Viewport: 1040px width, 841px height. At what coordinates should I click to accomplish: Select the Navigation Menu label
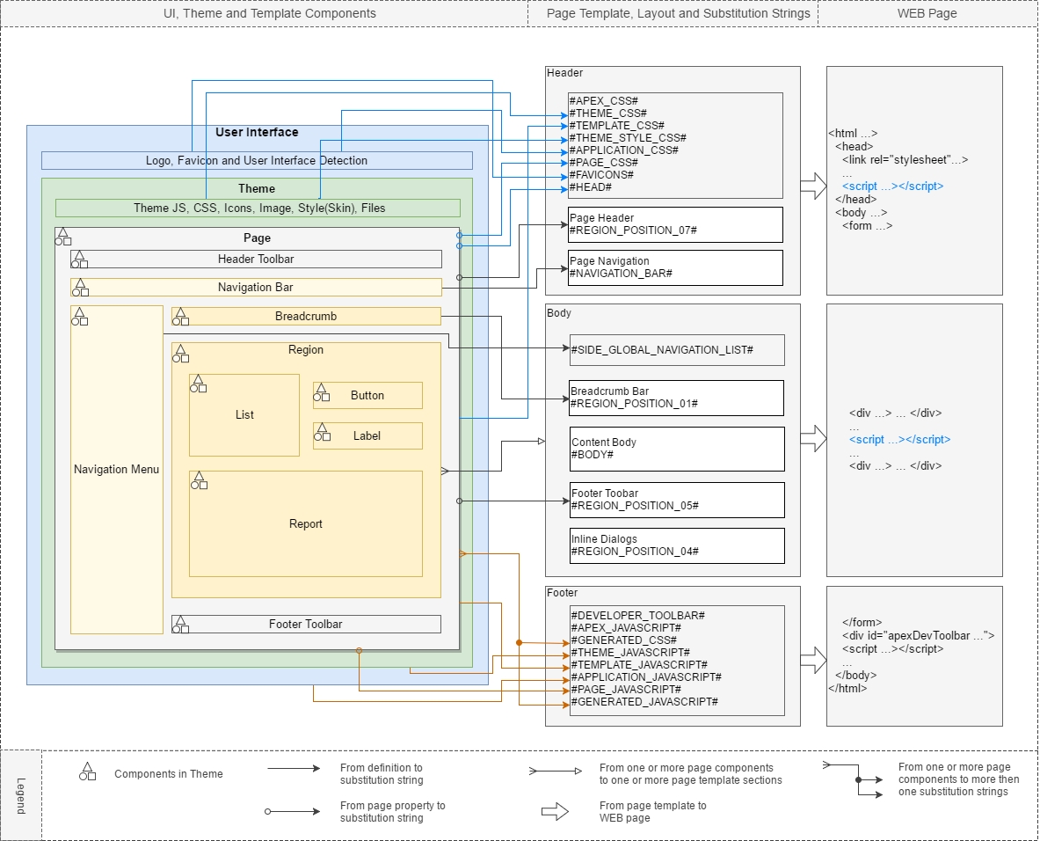pyautogui.click(x=116, y=469)
